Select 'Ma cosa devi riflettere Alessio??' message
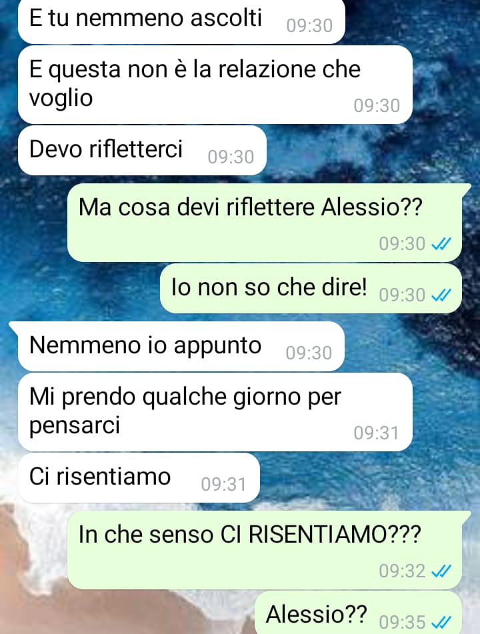480x634 pixels. [265, 223]
